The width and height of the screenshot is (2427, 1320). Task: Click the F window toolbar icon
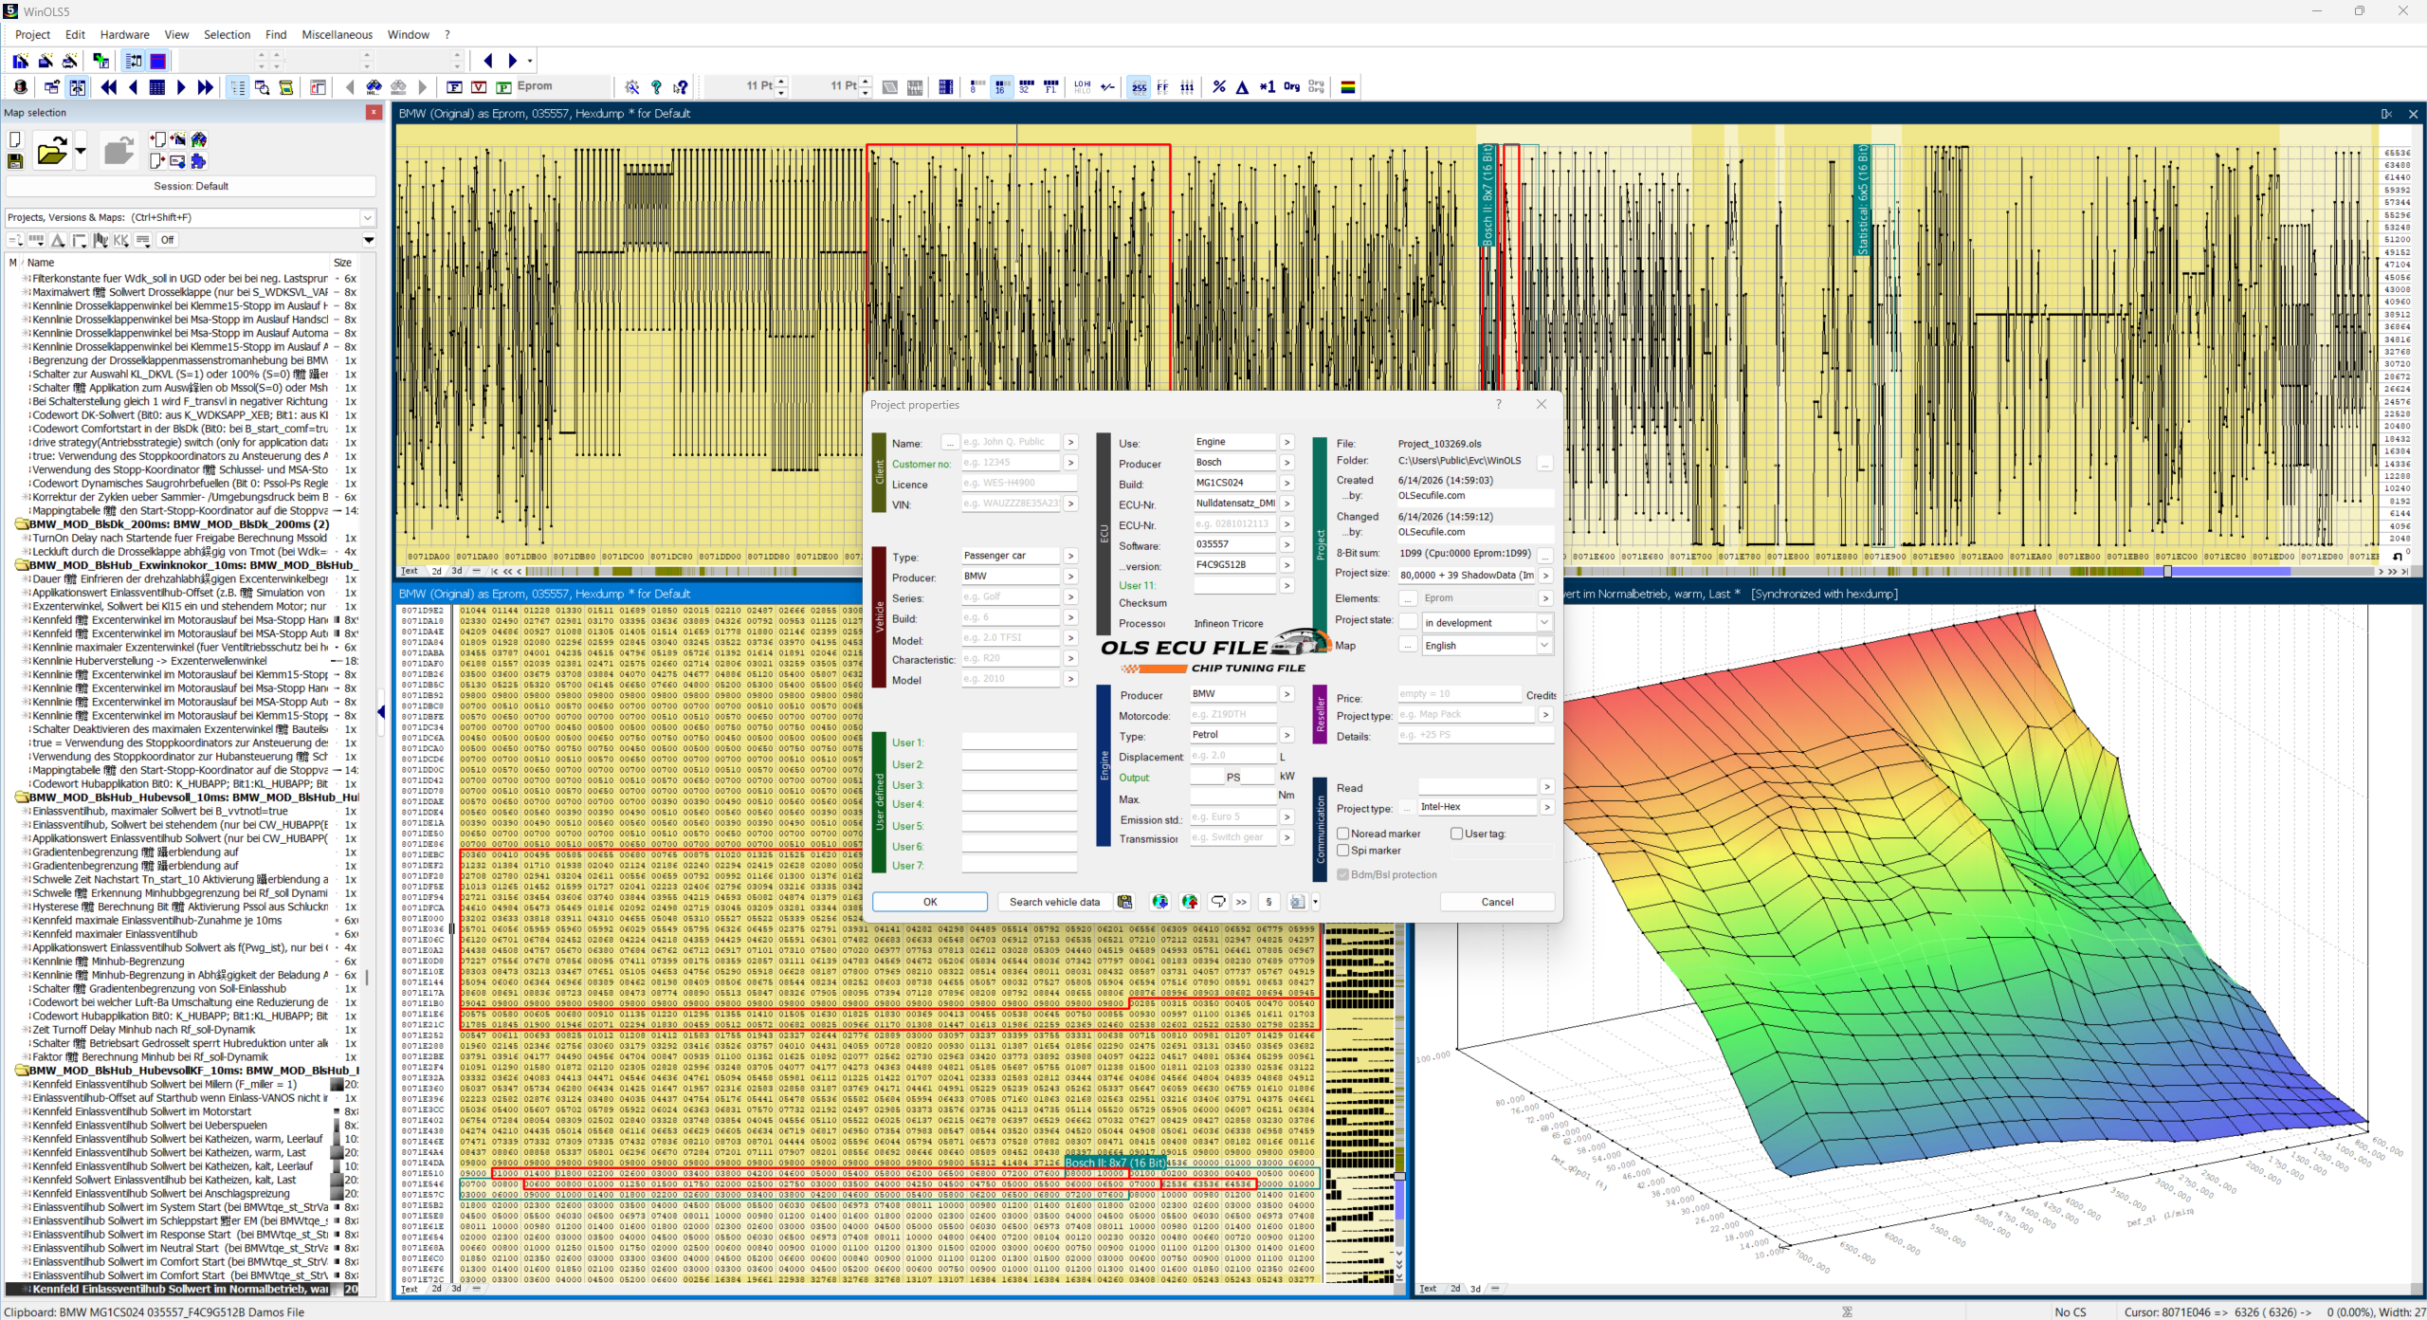coord(455,87)
